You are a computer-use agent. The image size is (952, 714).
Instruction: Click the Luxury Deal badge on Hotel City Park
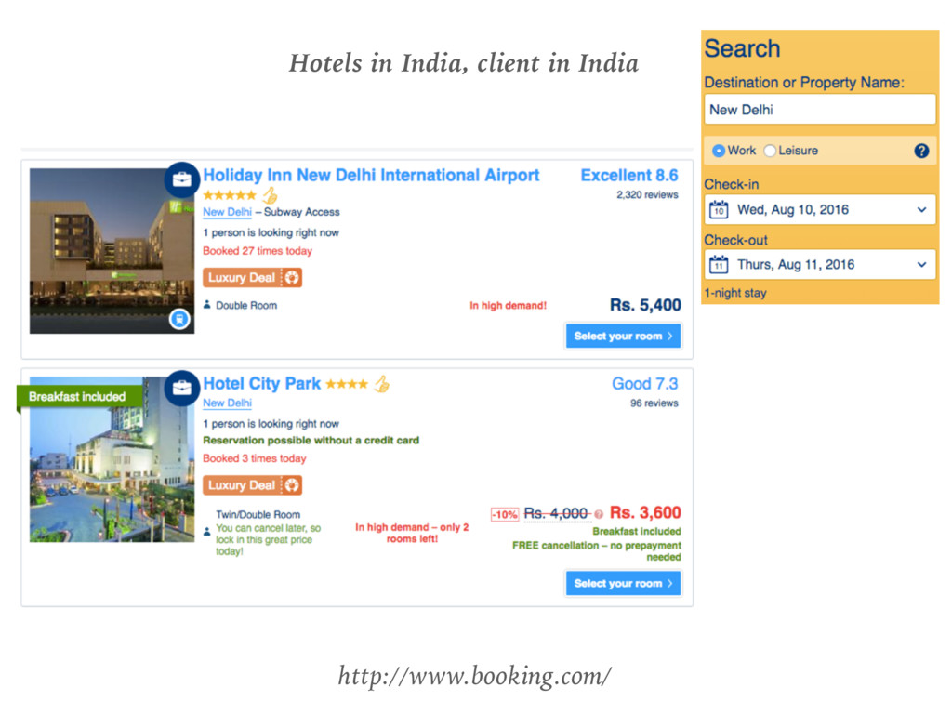252,485
